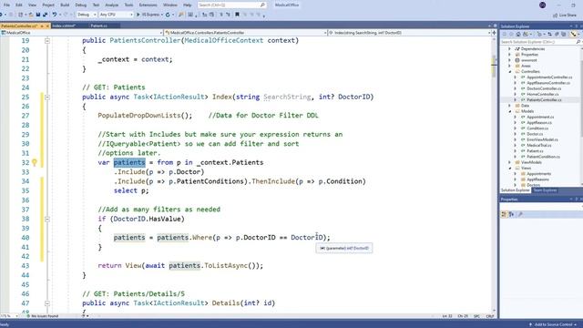
Task: Click the Find in Files toolbar icon
Action: pos(181,15)
